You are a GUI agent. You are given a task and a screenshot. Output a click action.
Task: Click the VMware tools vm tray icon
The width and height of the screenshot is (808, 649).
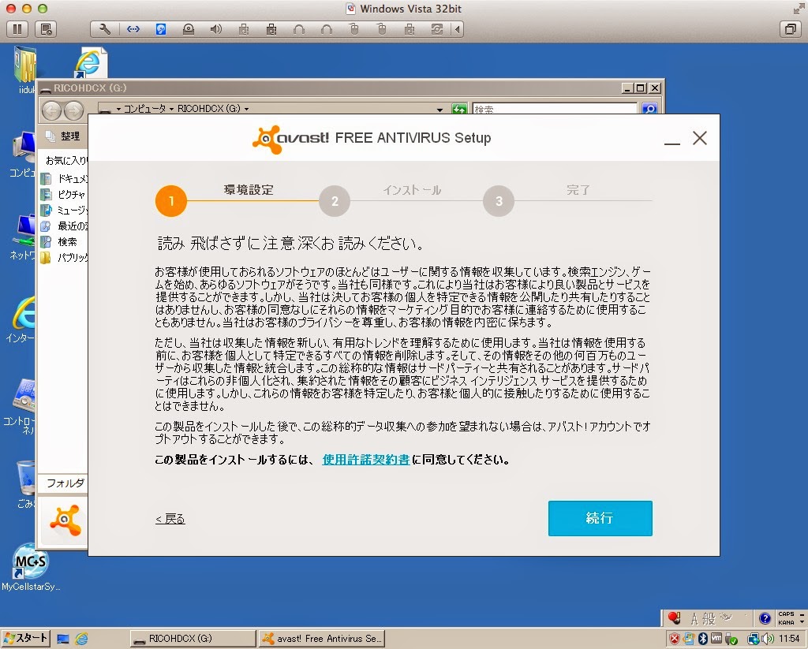(x=716, y=639)
